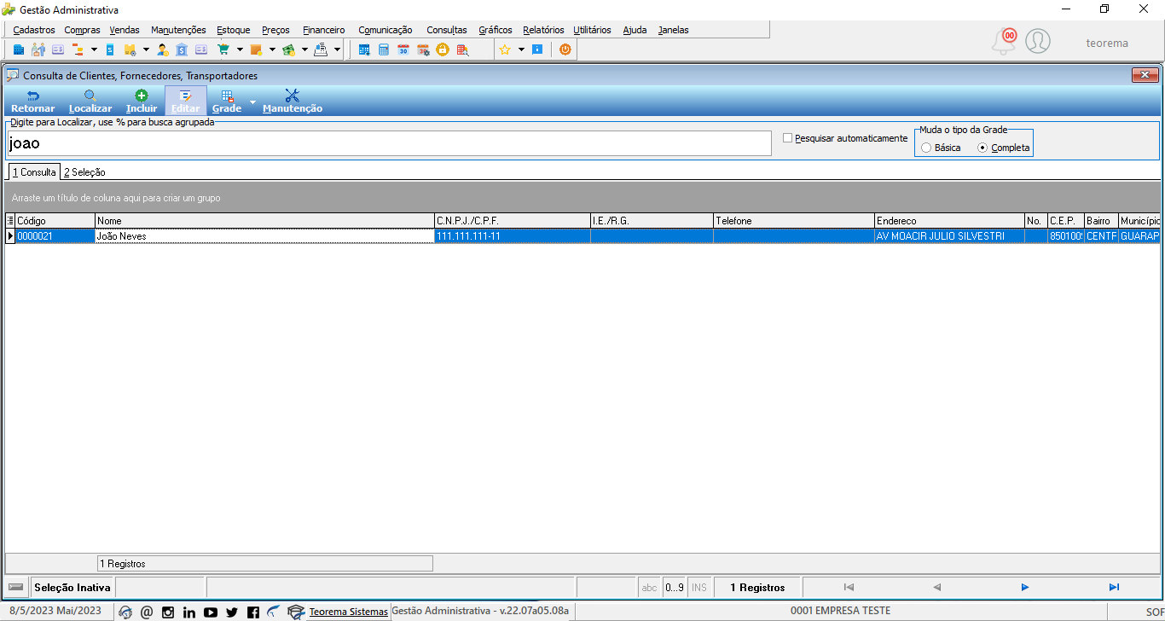Select the Completa grade radio button

coord(982,148)
